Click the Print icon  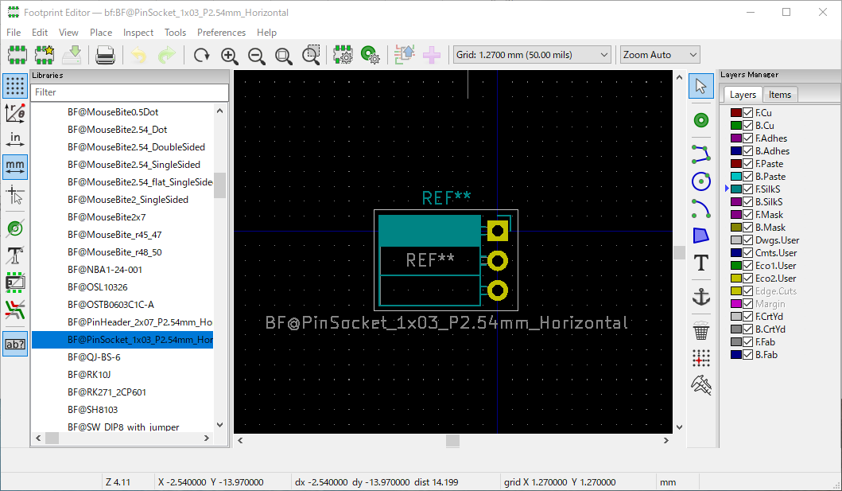coord(105,55)
